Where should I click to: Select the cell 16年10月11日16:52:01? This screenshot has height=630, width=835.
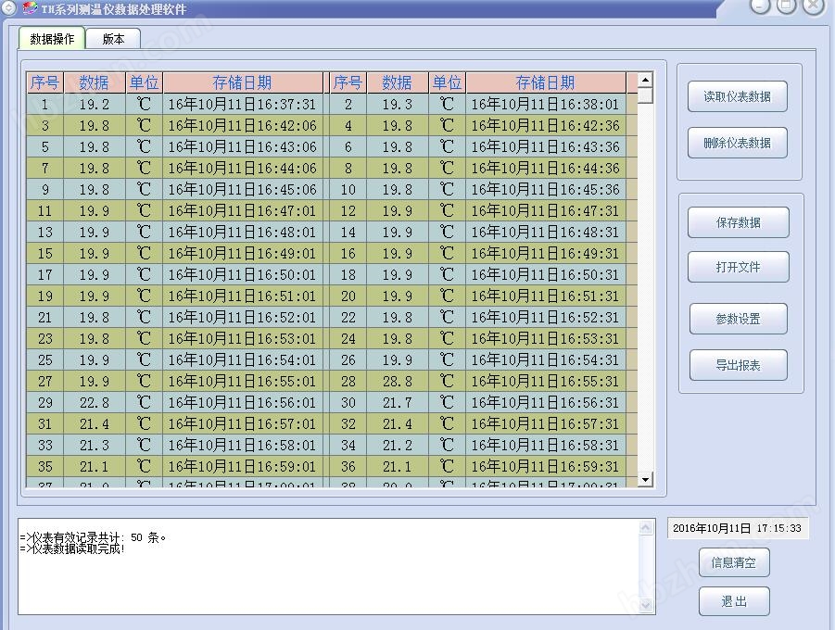242,318
